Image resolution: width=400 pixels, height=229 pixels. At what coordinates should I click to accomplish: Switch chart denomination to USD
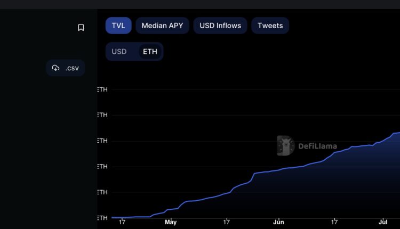click(119, 52)
